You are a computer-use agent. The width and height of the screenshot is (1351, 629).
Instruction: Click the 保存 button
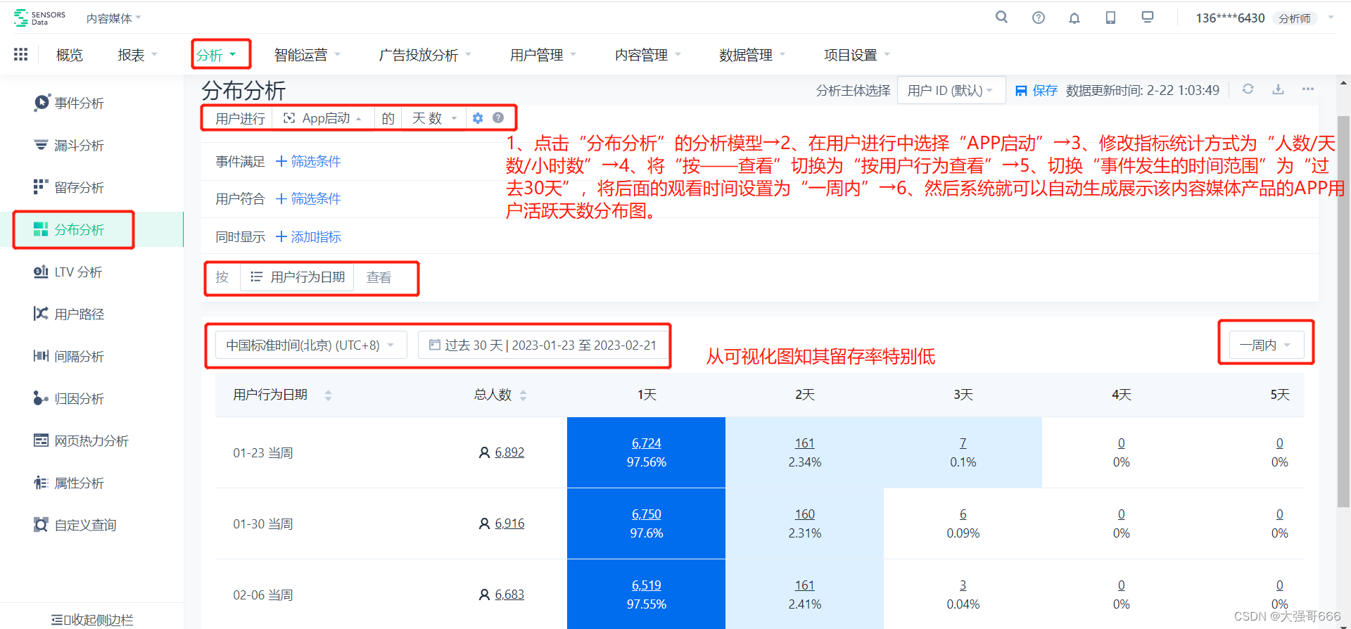click(x=1036, y=91)
